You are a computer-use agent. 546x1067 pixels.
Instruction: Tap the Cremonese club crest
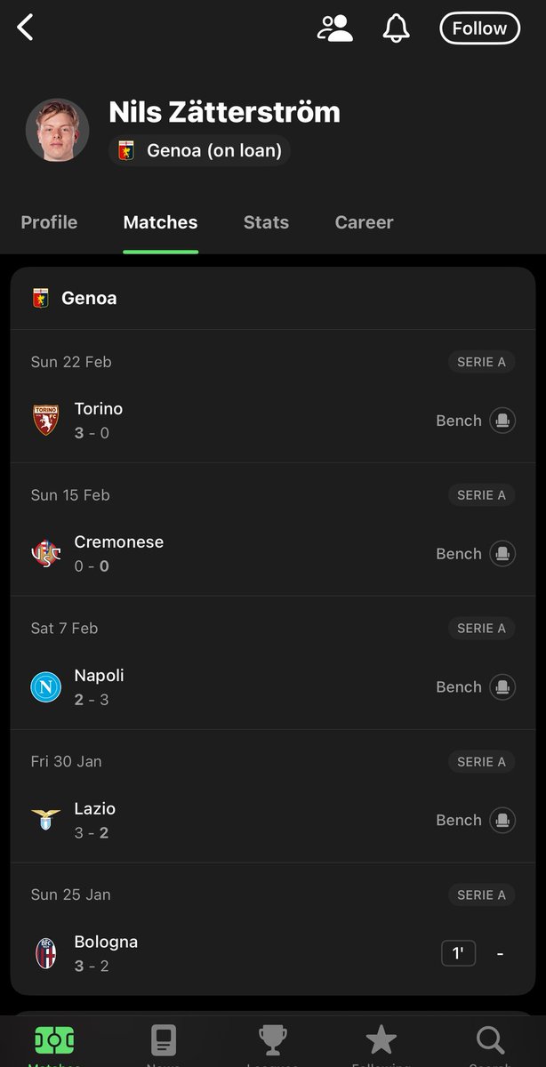click(x=46, y=554)
